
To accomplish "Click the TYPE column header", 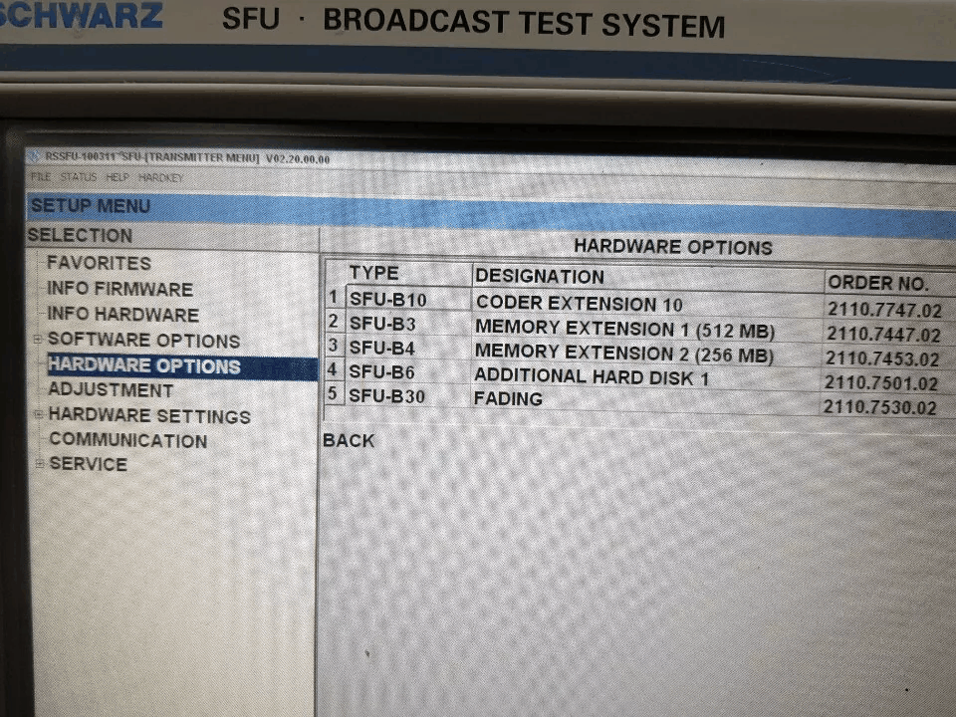I will pos(408,273).
